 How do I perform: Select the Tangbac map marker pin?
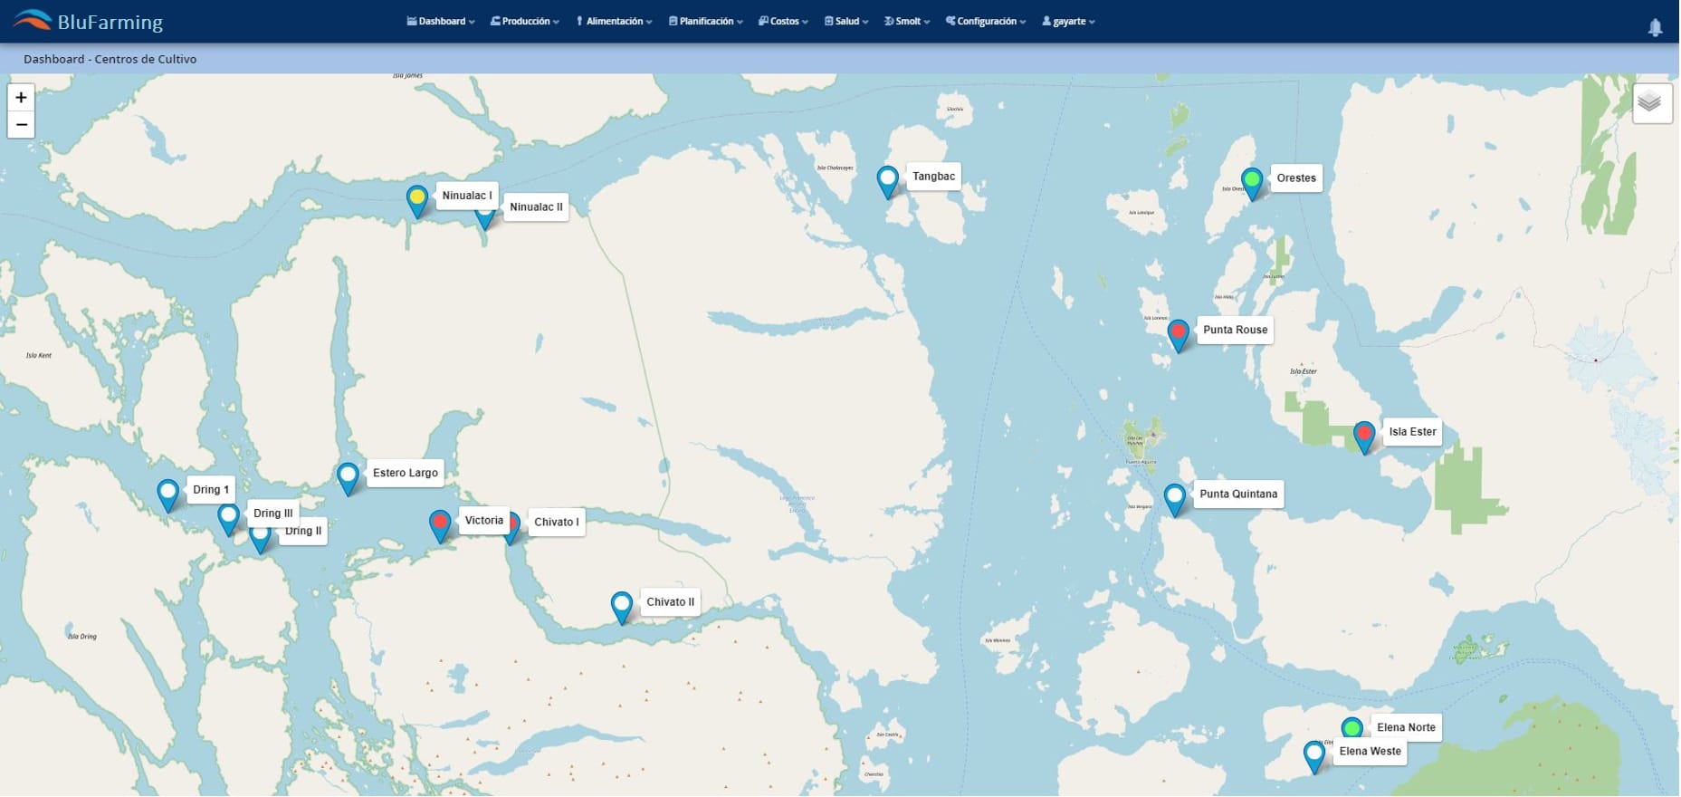[887, 179]
